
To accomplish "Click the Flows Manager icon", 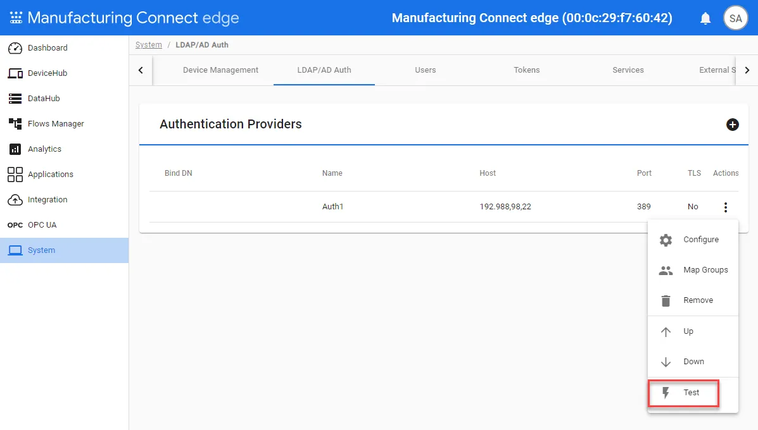I will (15, 123).
